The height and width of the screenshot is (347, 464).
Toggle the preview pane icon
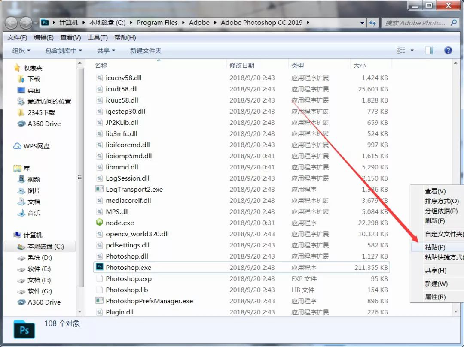[429, 51]
